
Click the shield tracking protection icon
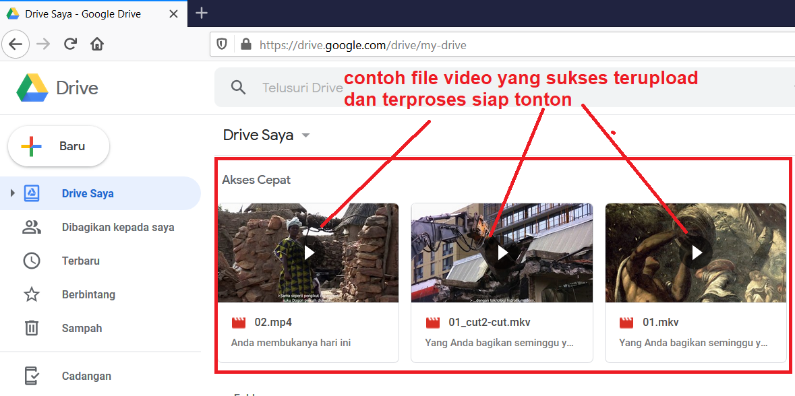[222, 45]
